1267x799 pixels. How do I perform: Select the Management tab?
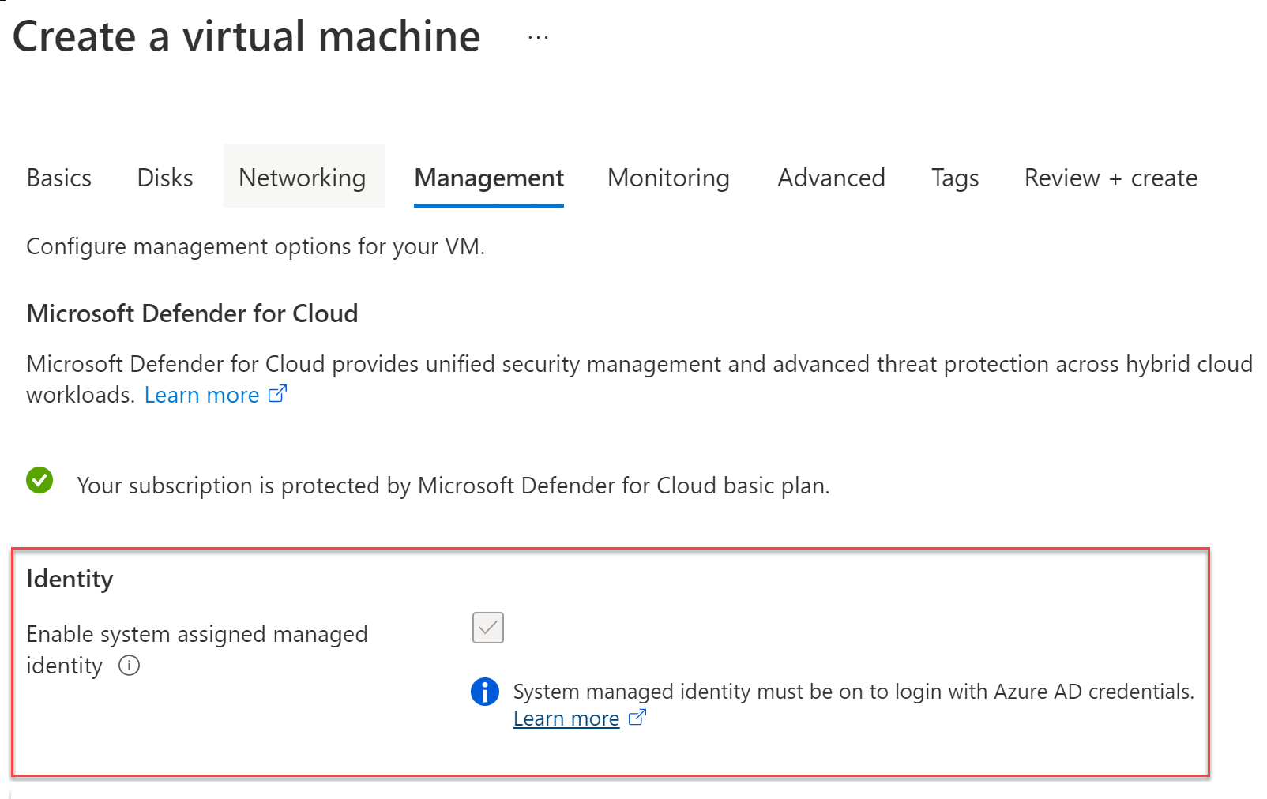coord(489,178)
